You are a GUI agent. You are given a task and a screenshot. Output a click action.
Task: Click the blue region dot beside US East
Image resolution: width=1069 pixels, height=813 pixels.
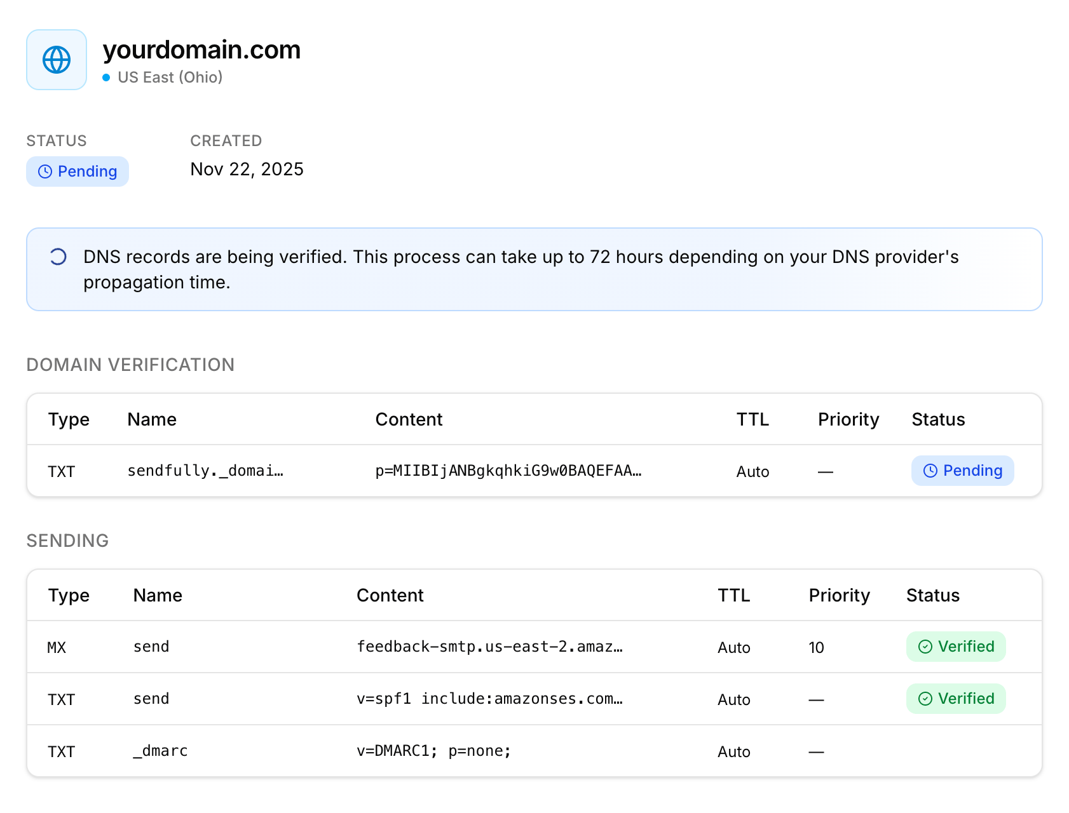coord(106,77)
